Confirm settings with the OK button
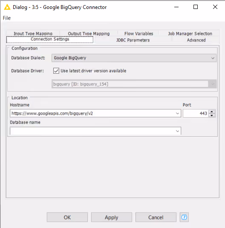 [x=67, y=217]
